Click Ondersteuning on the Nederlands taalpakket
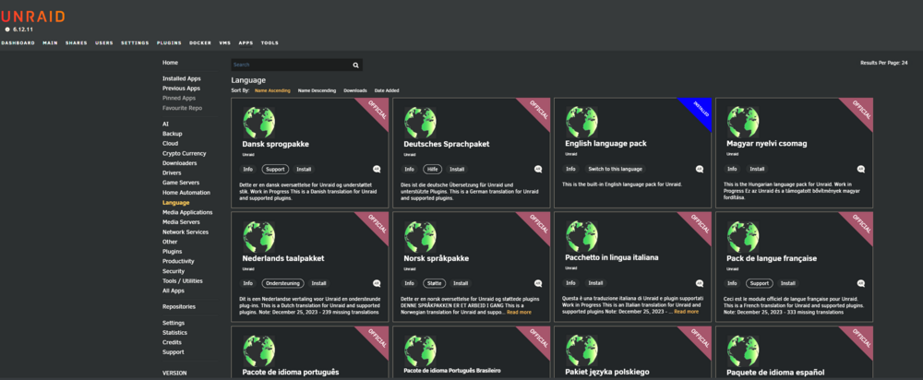Viewport: 923px width, 380px height. (283, 283)
